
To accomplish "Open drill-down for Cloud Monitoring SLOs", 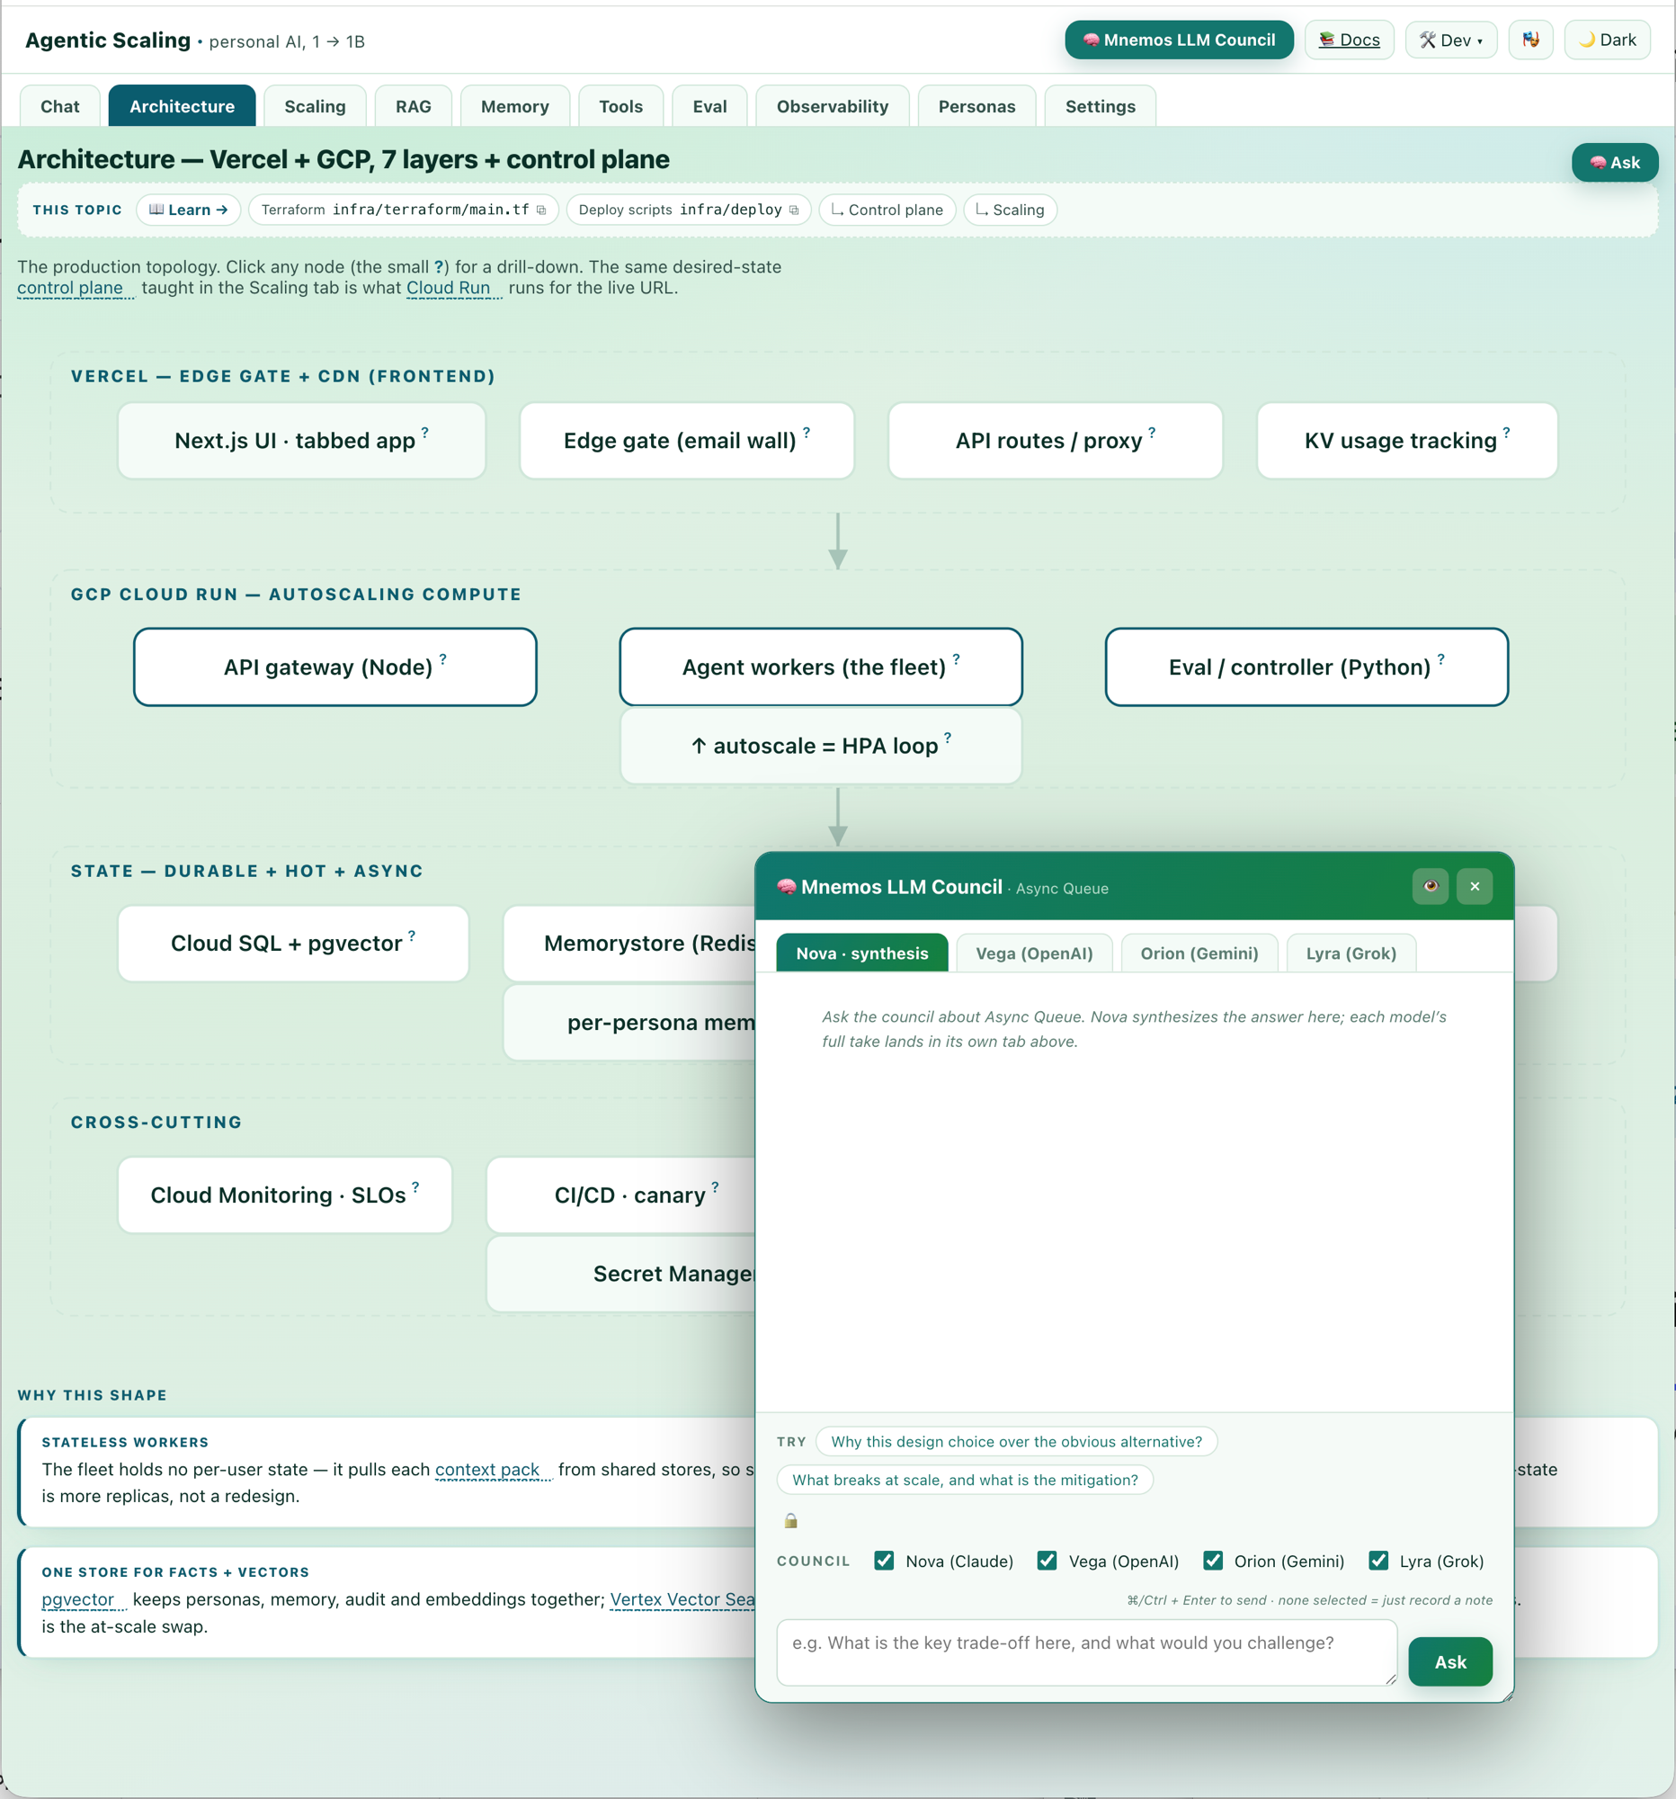I will coord(415,1186).
